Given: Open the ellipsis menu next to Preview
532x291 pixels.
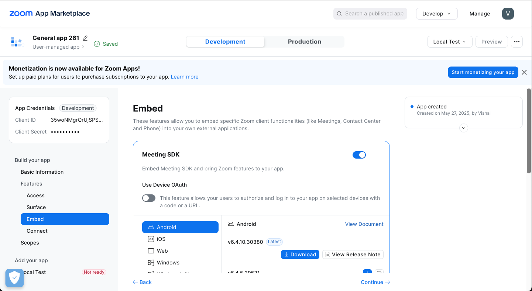Looking at the screenshot, I should tap(516, 42).
